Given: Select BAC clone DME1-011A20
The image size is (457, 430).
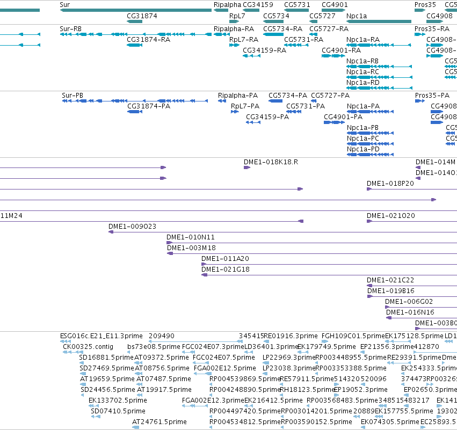Looking at the screenshot, I should tap(329, 264).
